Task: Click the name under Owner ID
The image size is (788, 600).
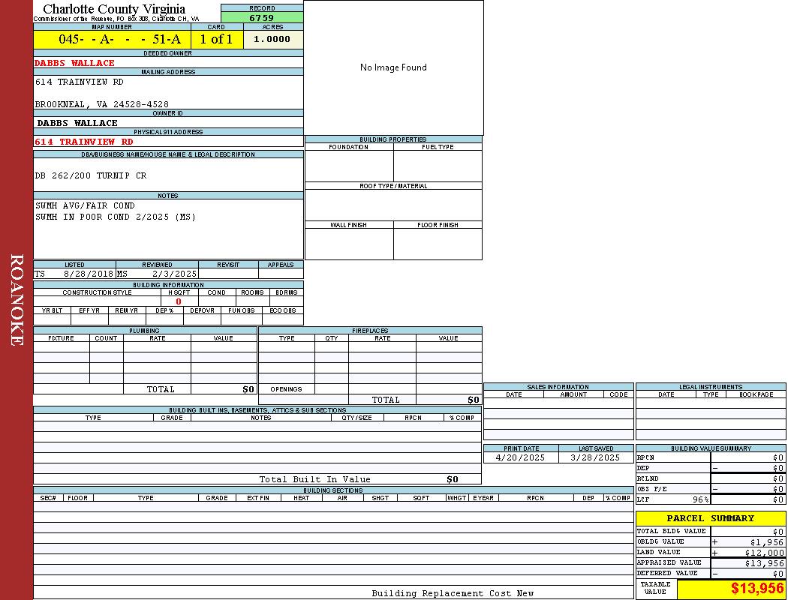Action: click(77, 123)
